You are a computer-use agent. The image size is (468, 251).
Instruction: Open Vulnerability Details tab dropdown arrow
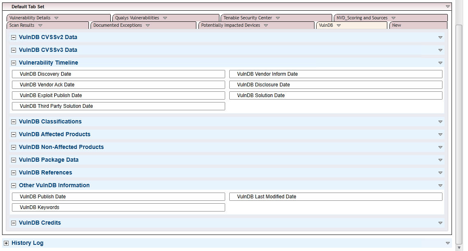click(56, 18)
